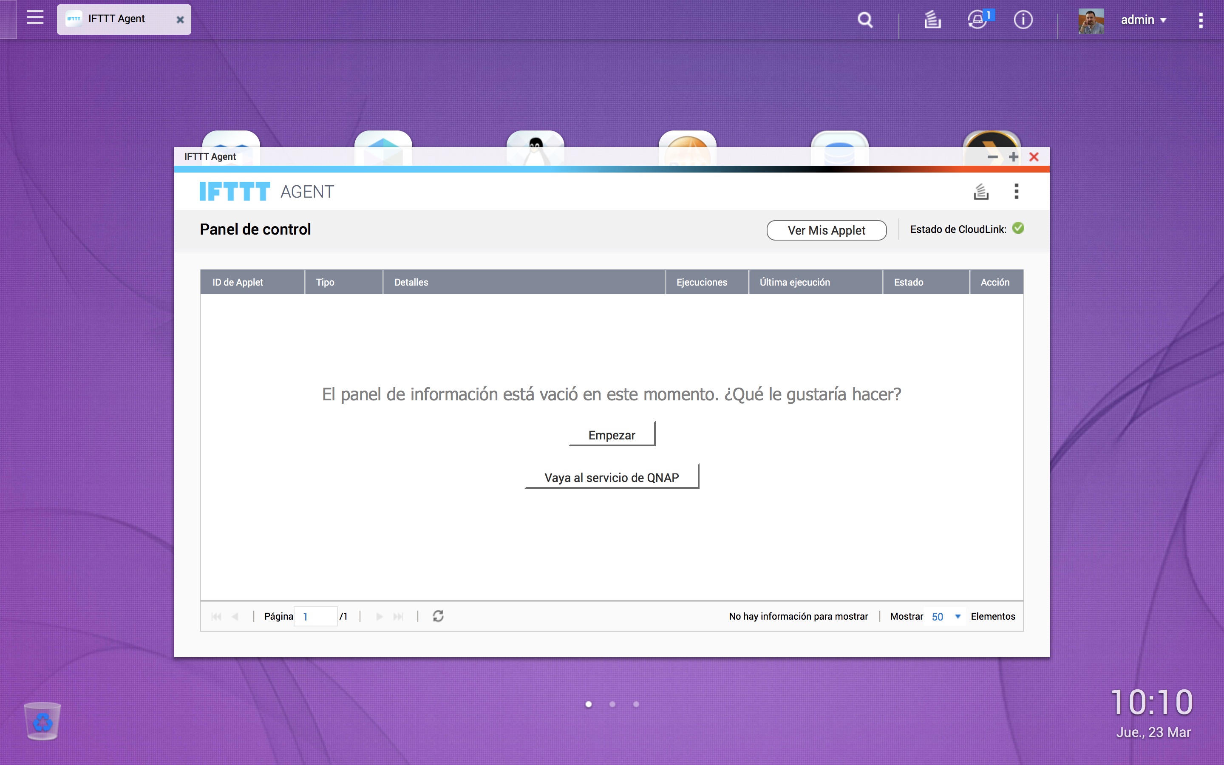This screenshot has height=765, width=1224.
Task: Click the Empezar button
Action: click(612, 435)
